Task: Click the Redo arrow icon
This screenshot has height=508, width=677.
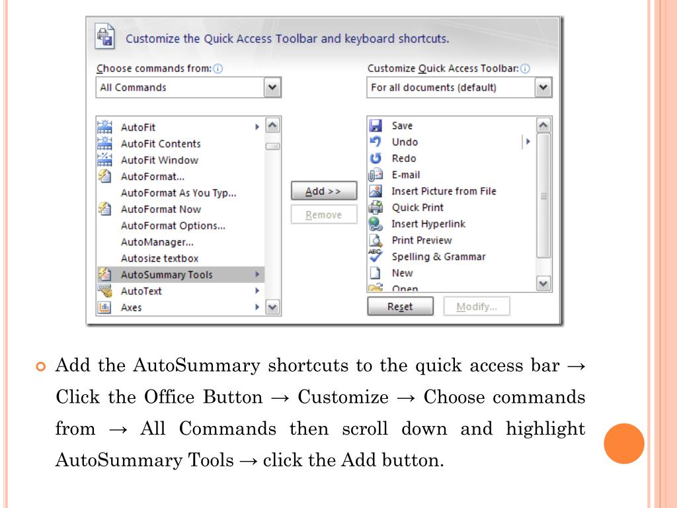Action: (x=376, y=158)
